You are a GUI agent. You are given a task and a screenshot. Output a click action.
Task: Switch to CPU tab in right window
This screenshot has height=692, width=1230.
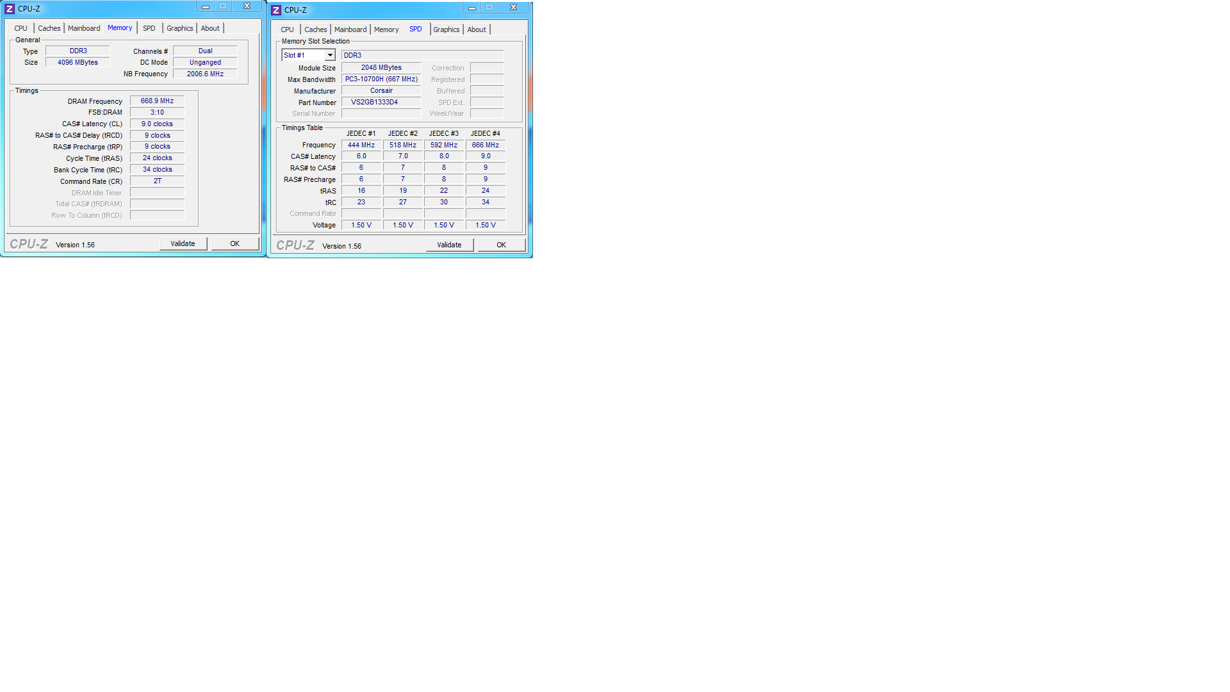287,29
